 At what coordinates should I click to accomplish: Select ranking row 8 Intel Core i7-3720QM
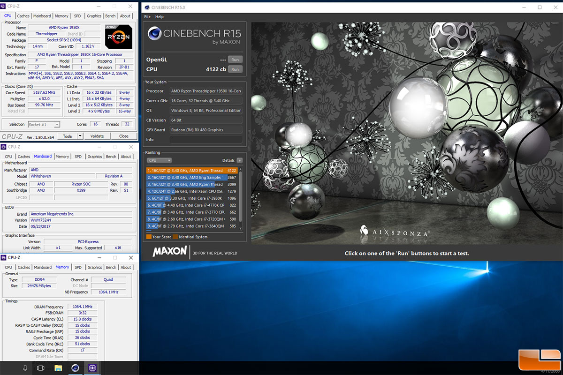pos(192,219)
